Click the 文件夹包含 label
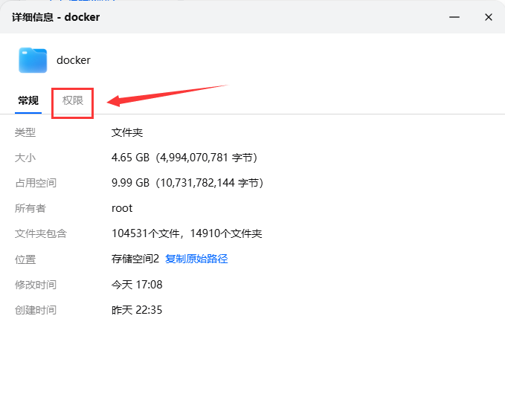This screenshot has height=394, width=505. tap(41, 233)
